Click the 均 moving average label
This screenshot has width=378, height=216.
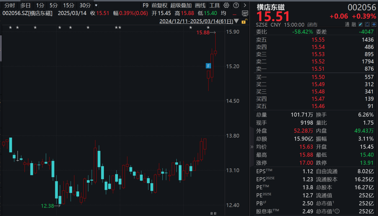pyautogui.click(x=223, y=13)
